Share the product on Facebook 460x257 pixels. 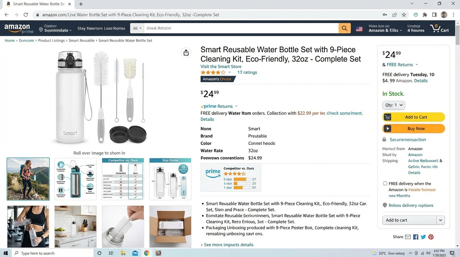pos(416,237)
